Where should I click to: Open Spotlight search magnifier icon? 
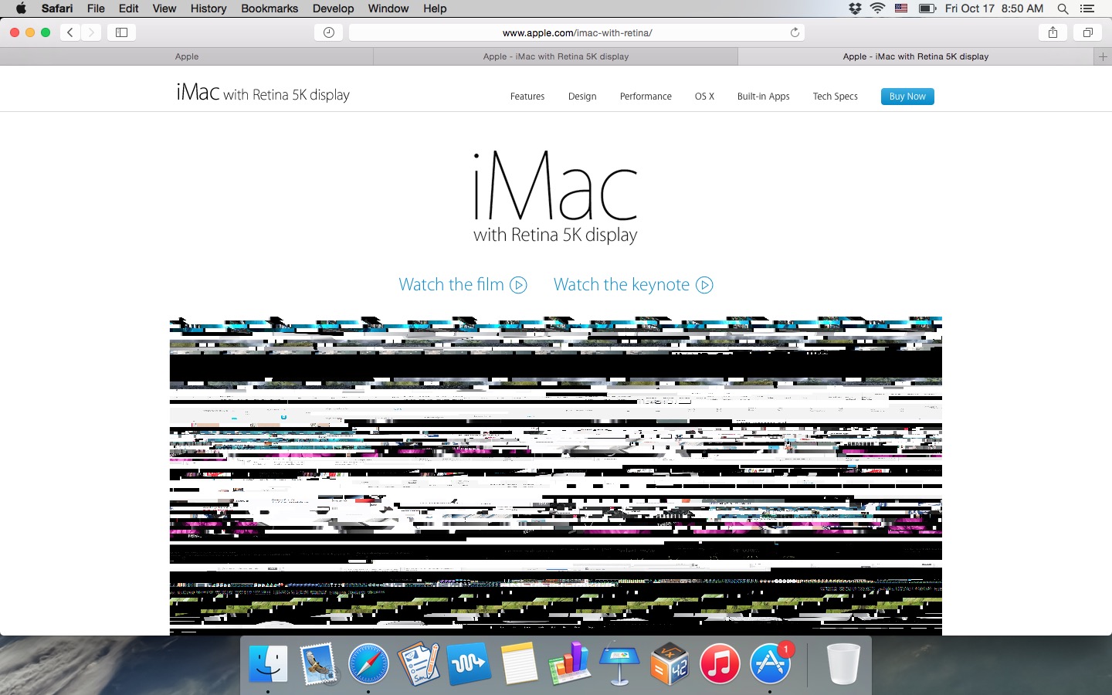(1063, 8)
